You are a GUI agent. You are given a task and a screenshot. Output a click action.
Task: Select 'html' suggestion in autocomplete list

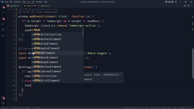[x=57, y=30]
